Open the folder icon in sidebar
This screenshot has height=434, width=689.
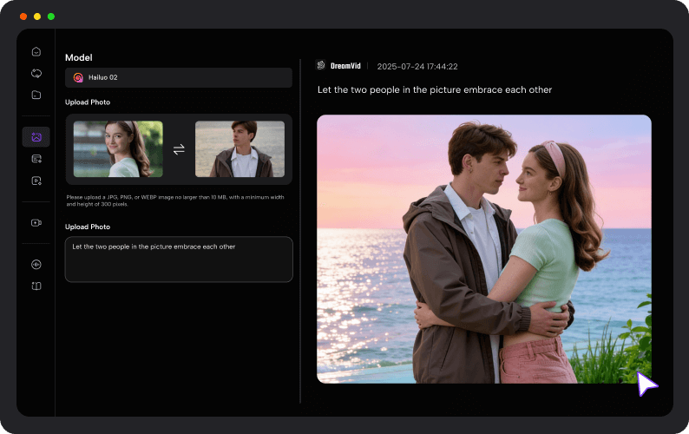[x=36, y=95]
